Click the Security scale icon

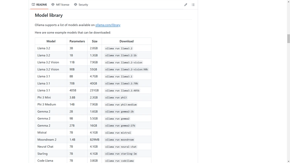click(x=75, y=4)
